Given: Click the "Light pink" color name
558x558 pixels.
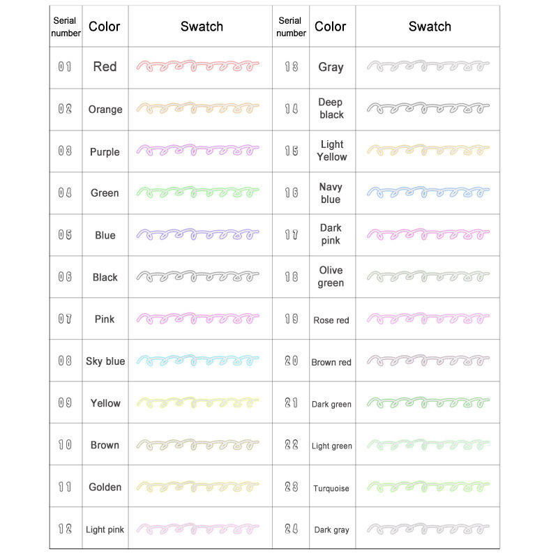Looking at the screenshot, I should (105, 529).
